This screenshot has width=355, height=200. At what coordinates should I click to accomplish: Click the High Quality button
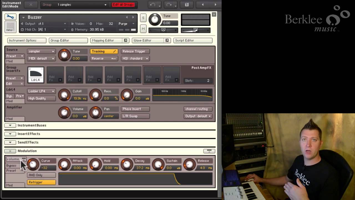tap(41, 98)
